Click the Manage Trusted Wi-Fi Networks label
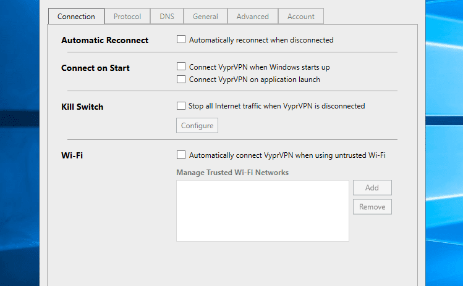 click(232, 173)
